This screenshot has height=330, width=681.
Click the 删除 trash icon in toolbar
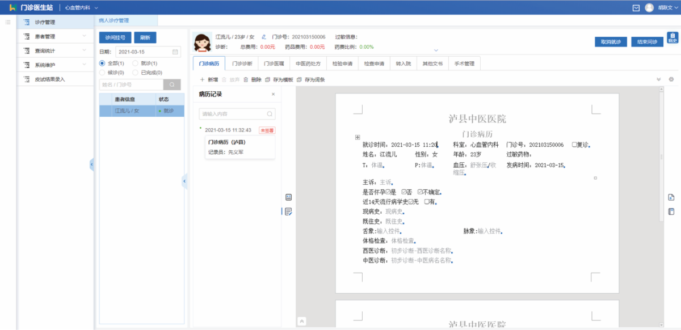tap(246, 80)
